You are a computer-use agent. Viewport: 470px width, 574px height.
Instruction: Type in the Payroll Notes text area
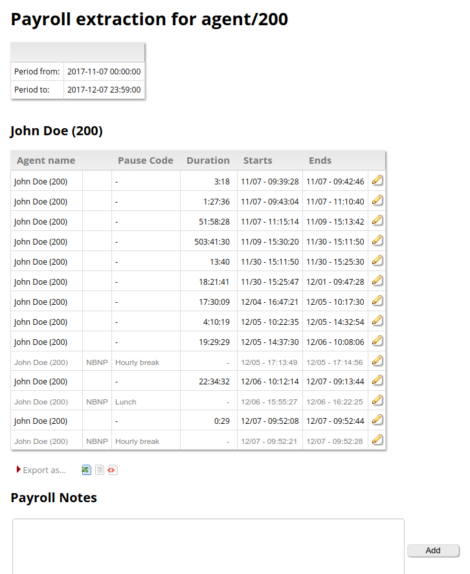208,546
